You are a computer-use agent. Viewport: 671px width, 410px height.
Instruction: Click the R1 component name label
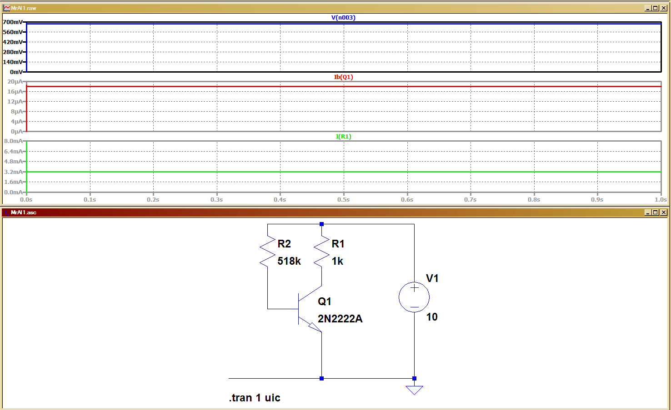(x=338, y=244)
